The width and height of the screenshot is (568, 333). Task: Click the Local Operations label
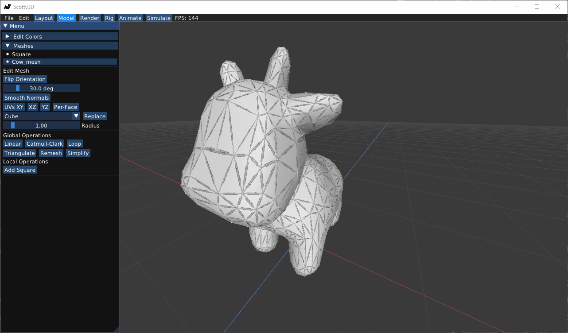[25, 162]
